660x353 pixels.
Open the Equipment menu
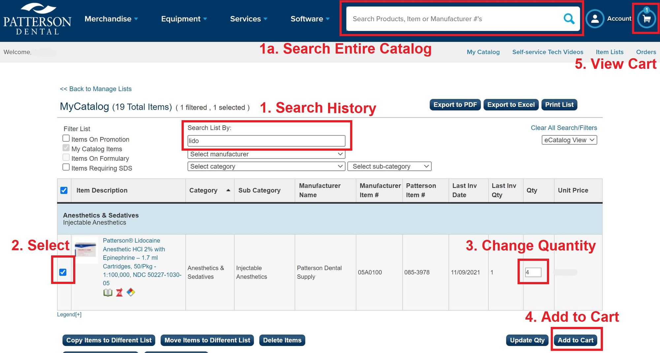(x=184, y=19)
